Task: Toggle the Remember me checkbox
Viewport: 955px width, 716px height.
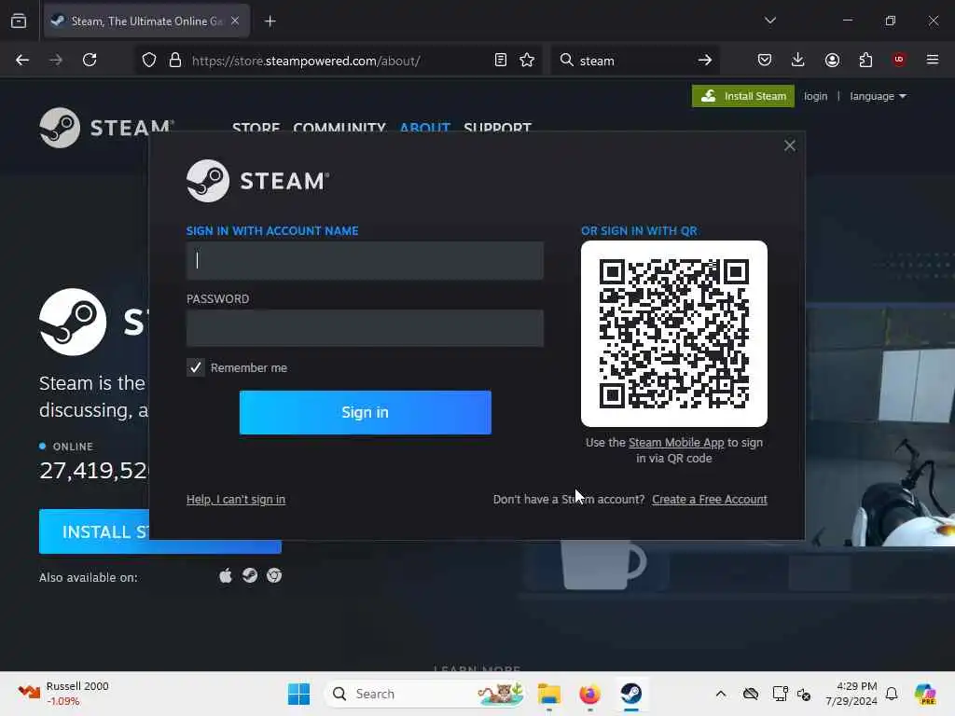Action: coord(196,367)
